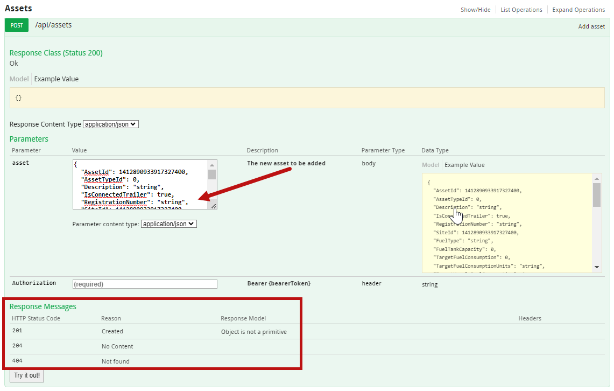Open the Parameter content type dropdown
This screenshot has width=614, height=391.
(x=169, y=224)
